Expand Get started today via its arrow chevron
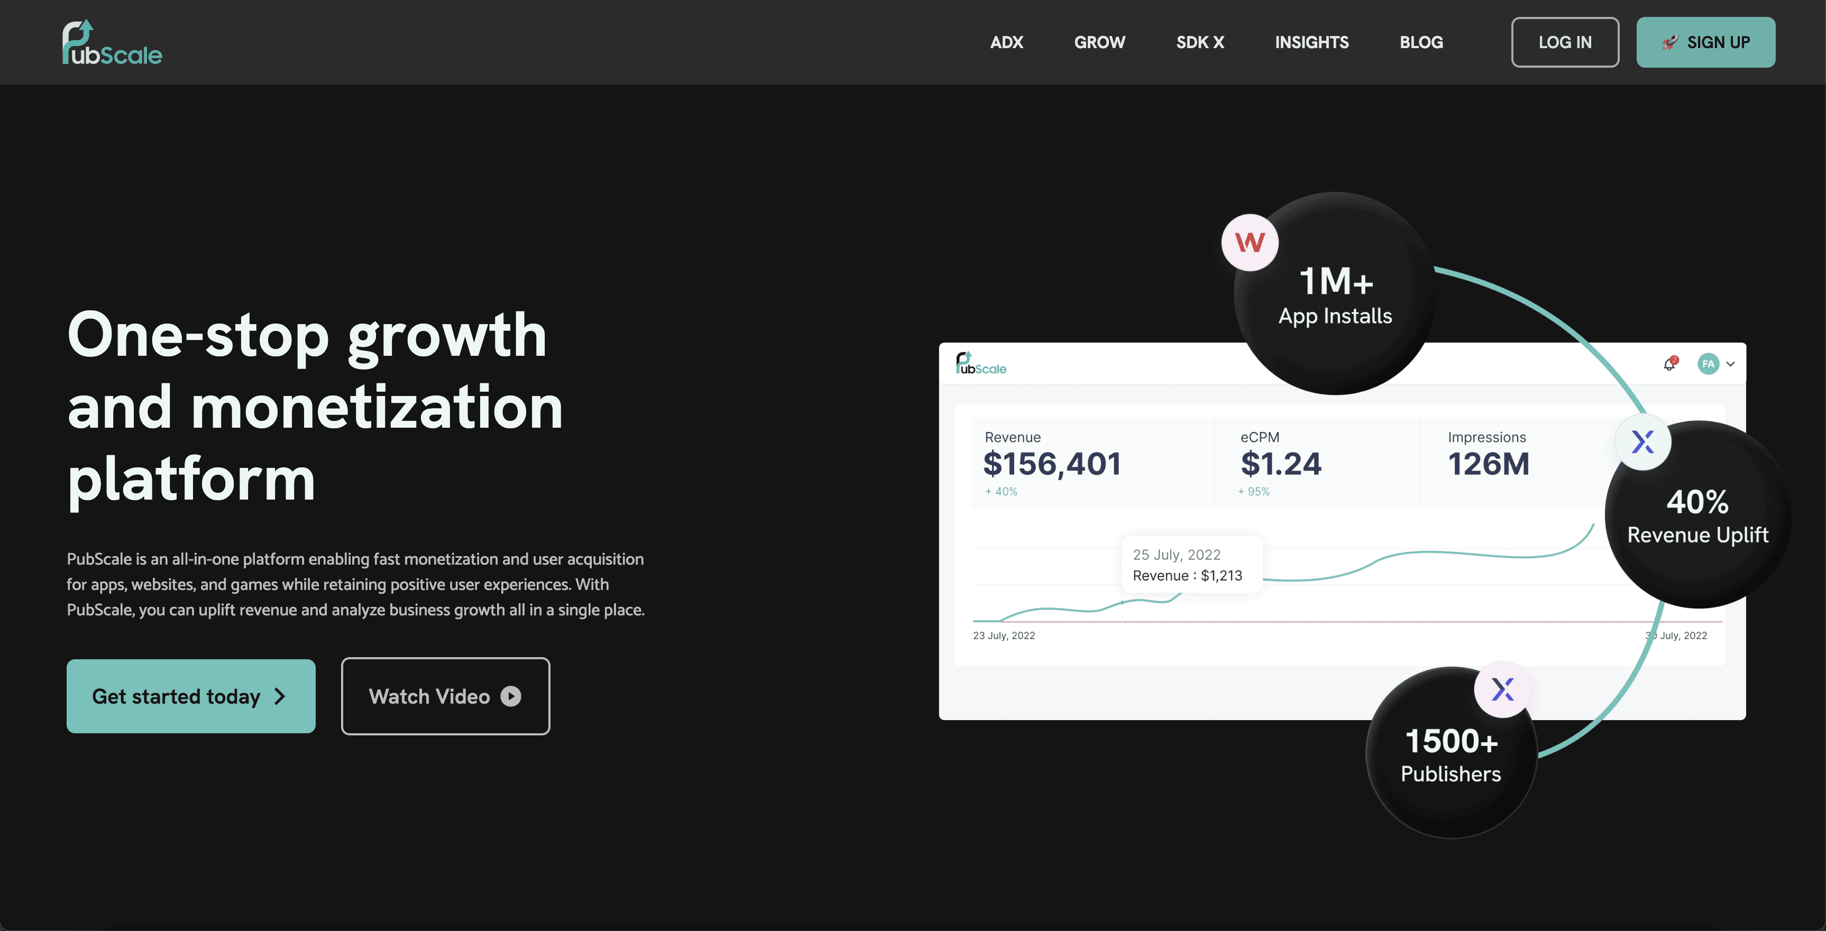 click(279, 696)
